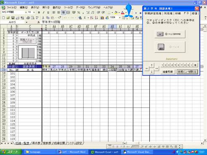Toggle italic formatting in the toolbar
207x155 pixels.
(43, 13)
